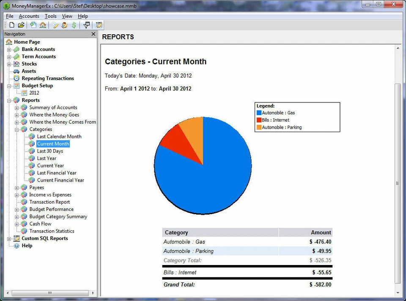The width and height of the screenshot is (406, 301).
Task: Click the Home page toolbar icon
Action: pyautogui.click(x=43, y=25)
